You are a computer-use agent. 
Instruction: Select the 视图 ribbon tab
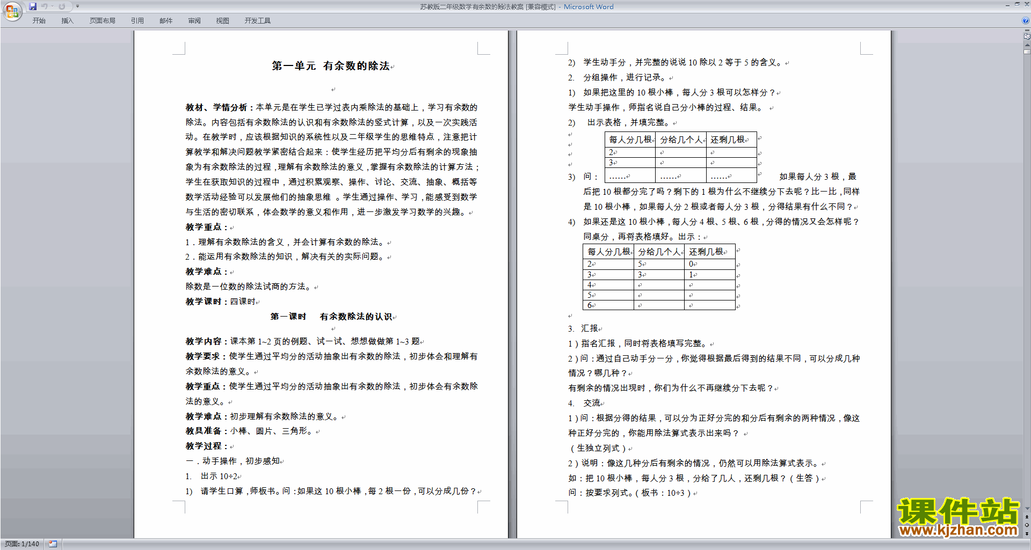click(x=222, y=21)
